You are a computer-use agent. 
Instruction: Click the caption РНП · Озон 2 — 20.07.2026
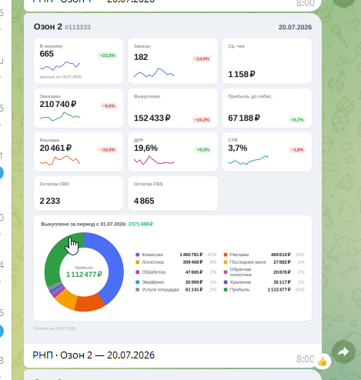point(94,355)
